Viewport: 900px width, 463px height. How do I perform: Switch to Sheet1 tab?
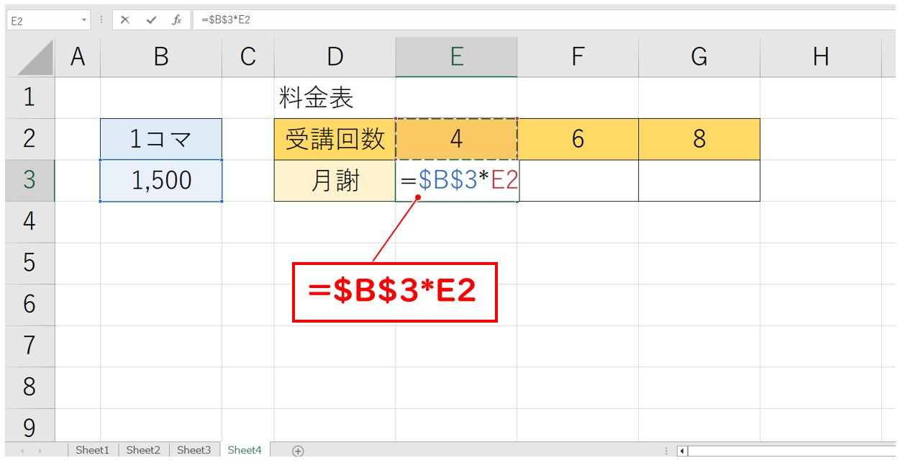[x=93, y=450]
